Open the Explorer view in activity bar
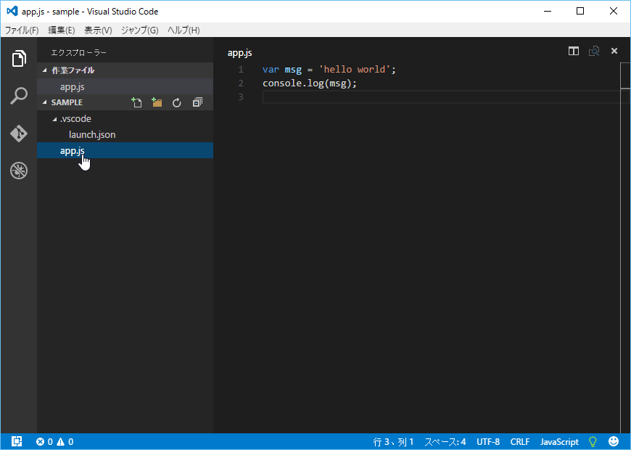The width and height of the screenshot is (631, 450). (19, 59)
